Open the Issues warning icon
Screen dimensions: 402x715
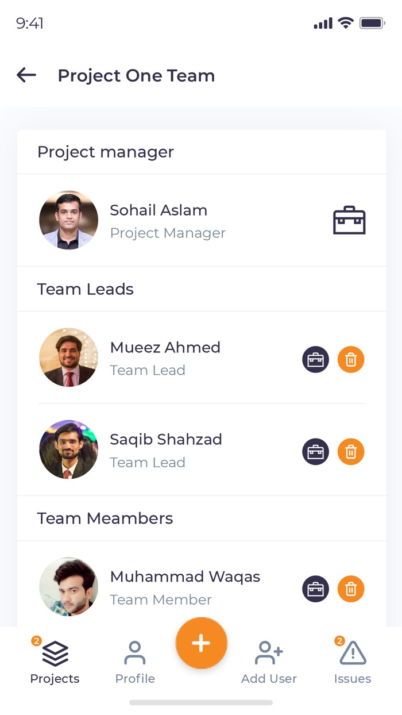pos(352,652)
